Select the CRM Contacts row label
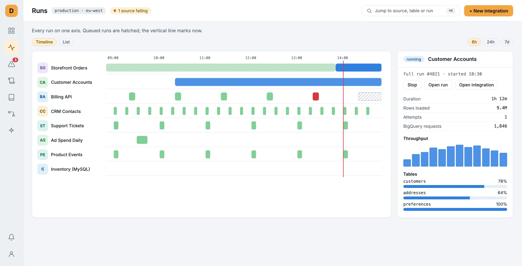522x266 pixels. [66, 111]
